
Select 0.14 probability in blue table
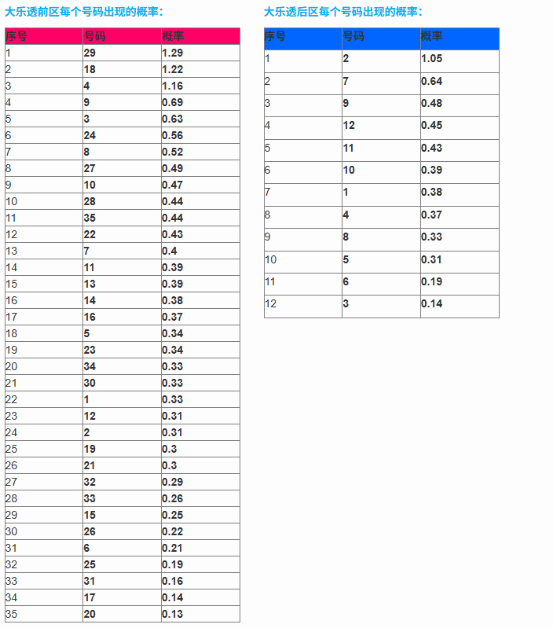coord(432,304)
